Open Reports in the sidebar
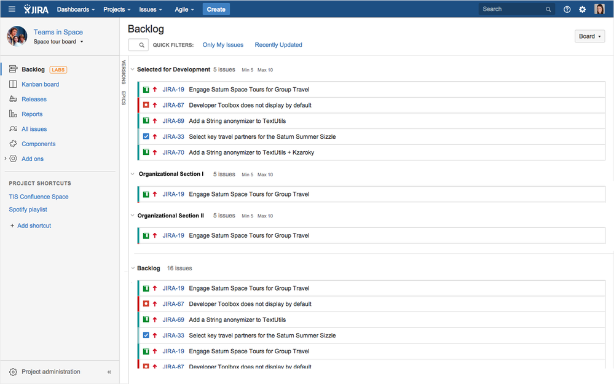 (32, 114)
